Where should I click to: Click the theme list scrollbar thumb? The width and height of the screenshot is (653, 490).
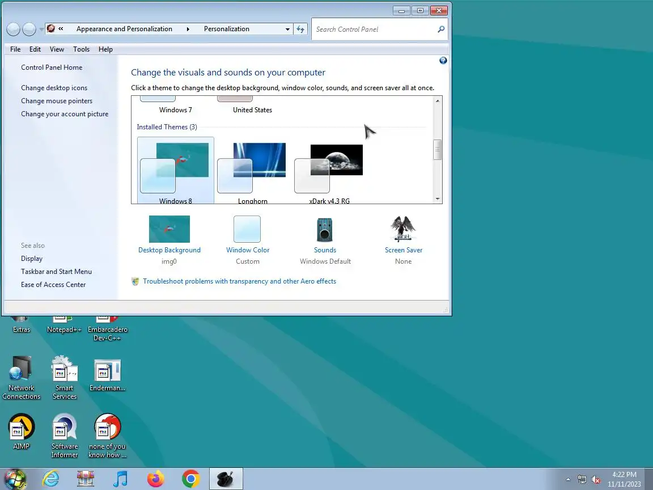tap(437, 150)
